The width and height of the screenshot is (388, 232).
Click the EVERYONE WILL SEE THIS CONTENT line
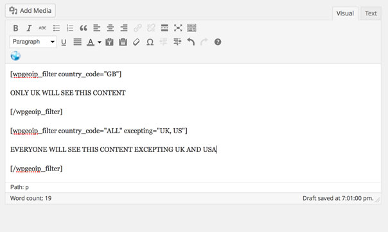pyautogui.click(x=113, y=149)
